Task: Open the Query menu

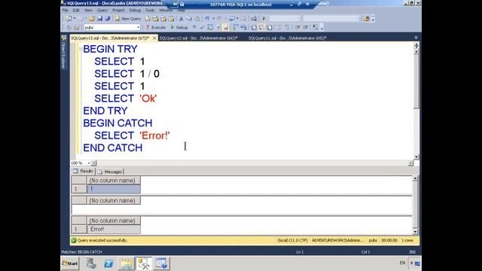Action: click(x=102, y=10)
